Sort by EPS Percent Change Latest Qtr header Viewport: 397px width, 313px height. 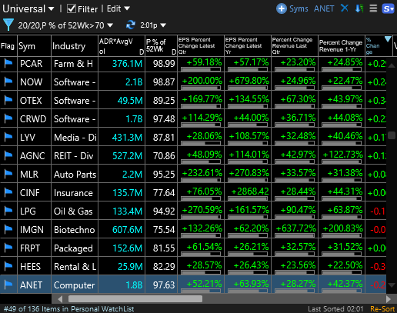point(201,46)
